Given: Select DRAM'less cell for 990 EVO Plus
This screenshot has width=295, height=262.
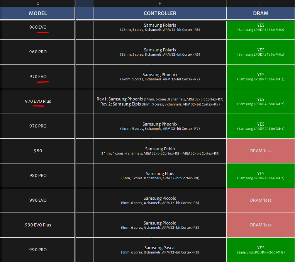Looking at the screenshot, I should [x=261, y=225].
